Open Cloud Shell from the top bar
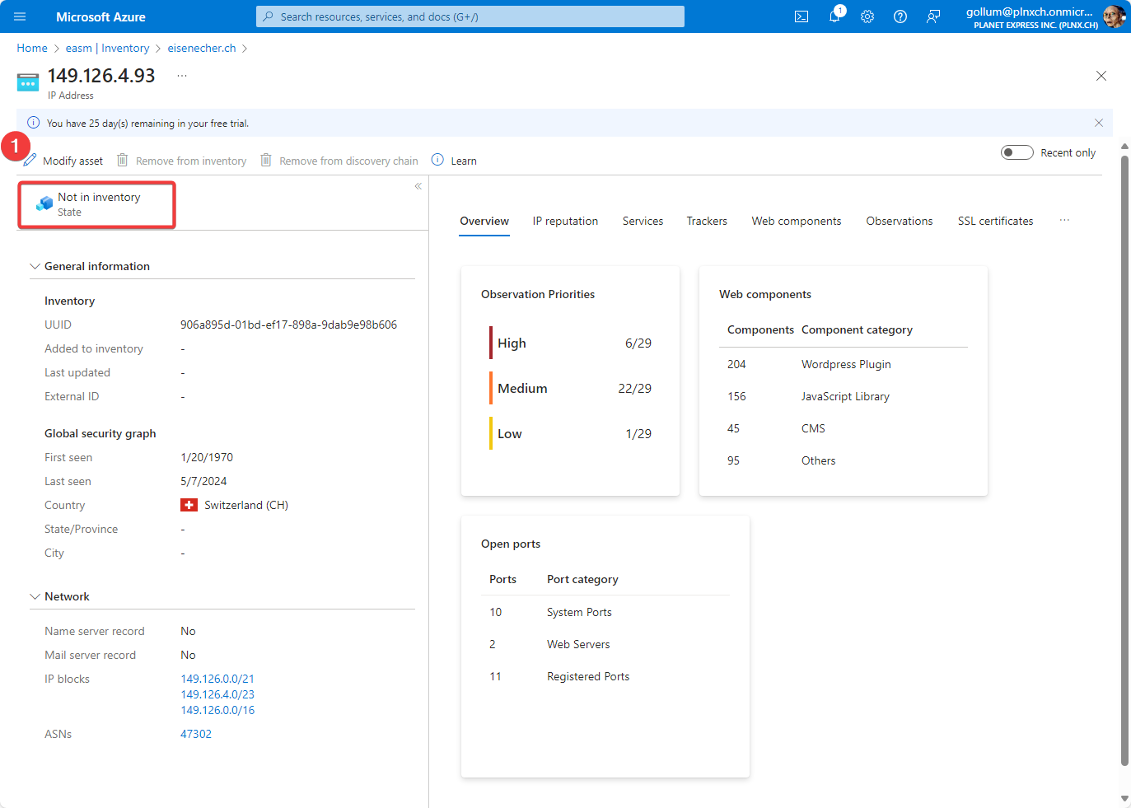 (801, 16)
